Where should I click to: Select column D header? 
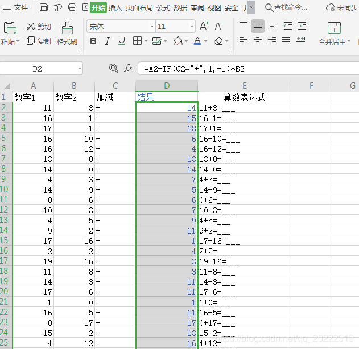[167, 85]
